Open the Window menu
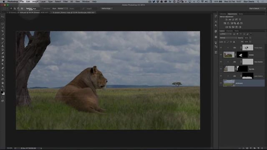The width and height of the screenshot is (267, 150). [x=86, y=2]
